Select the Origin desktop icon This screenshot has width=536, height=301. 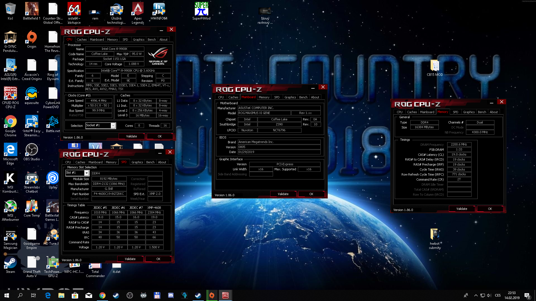coord(32,39)
